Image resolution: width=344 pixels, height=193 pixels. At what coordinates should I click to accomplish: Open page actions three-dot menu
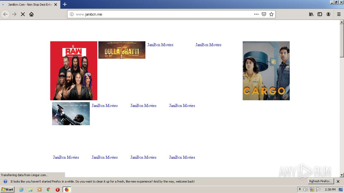256,14
